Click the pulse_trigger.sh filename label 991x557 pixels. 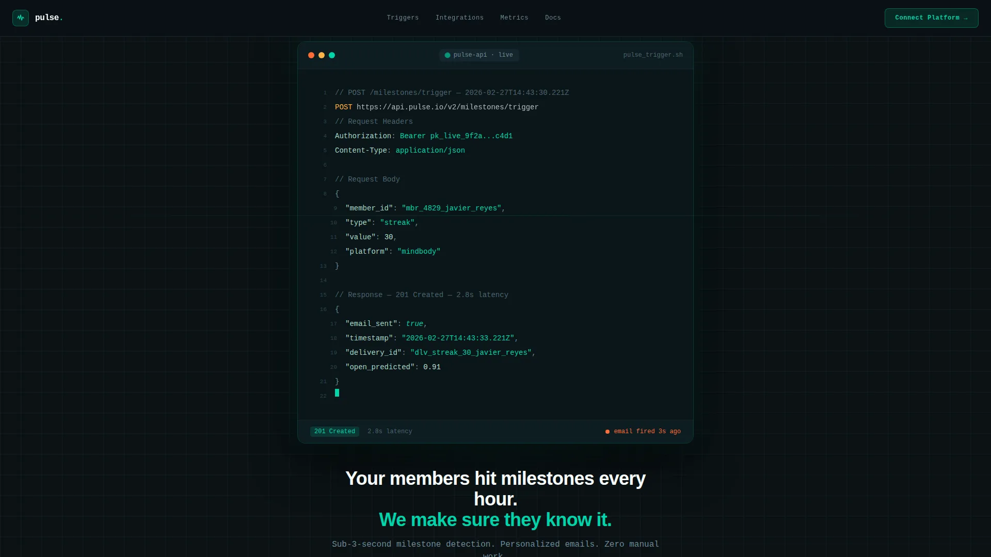653,55
